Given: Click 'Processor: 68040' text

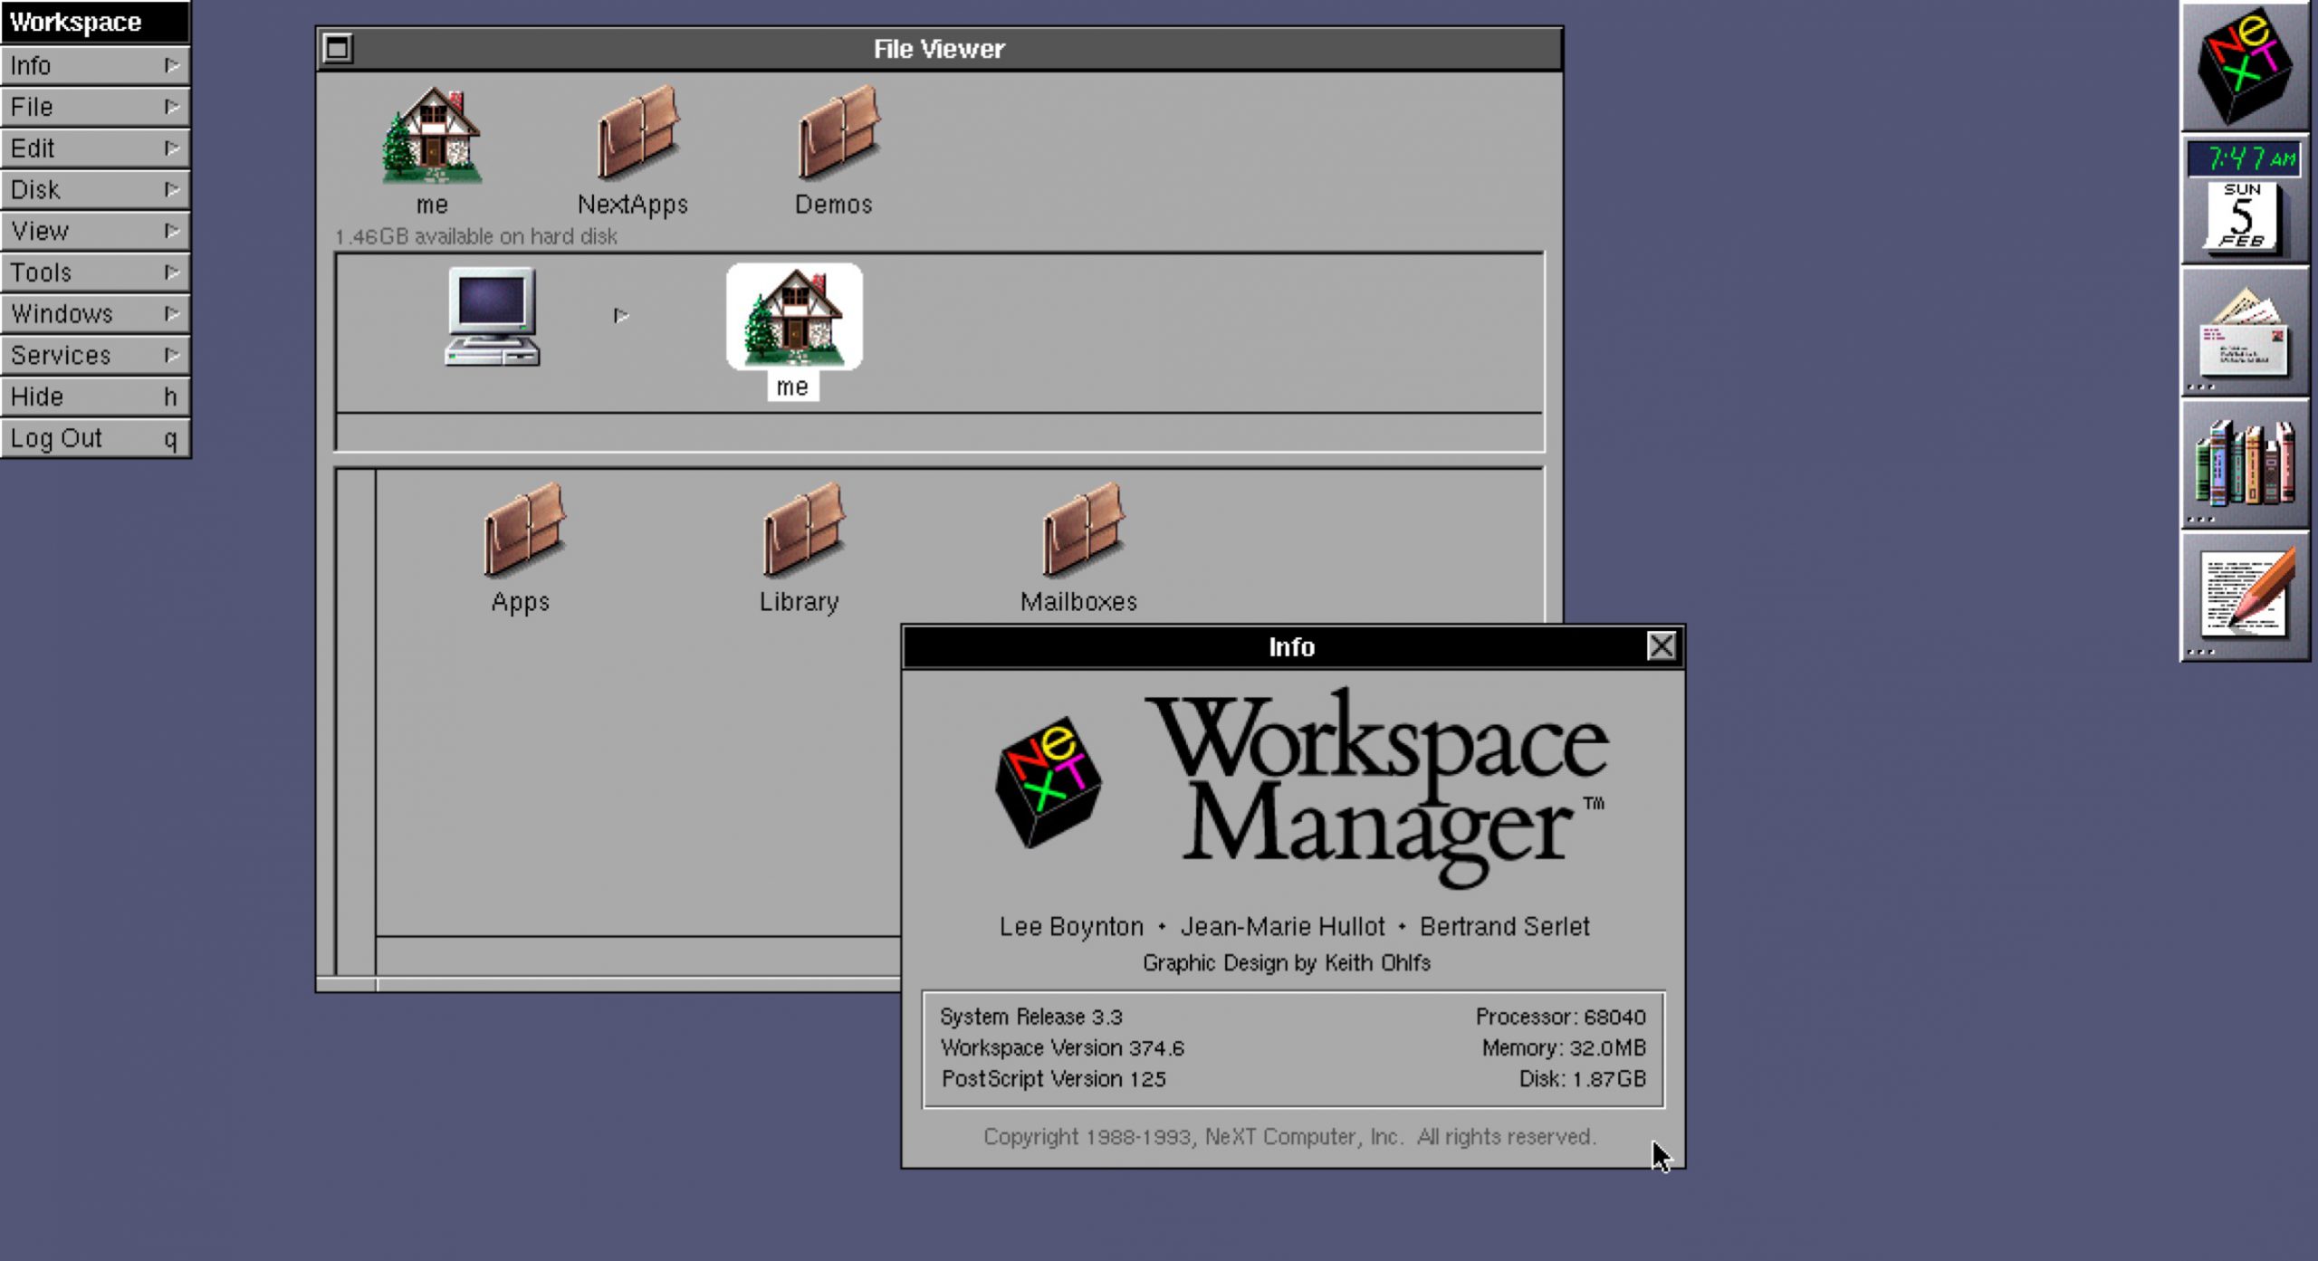Looking at the screenshot, I should point(1560,1017).
